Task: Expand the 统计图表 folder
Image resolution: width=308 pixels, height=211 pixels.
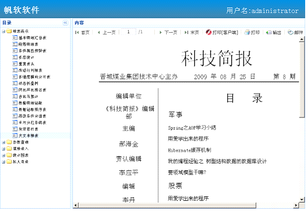Action: [3, 155]
